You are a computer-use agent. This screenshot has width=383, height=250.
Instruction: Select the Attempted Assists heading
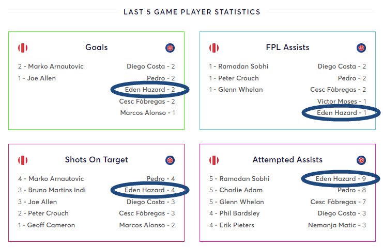click(x=287, y=160)
